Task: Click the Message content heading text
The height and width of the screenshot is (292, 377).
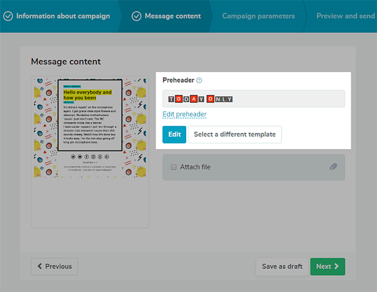Action: [x=66, y=62]
